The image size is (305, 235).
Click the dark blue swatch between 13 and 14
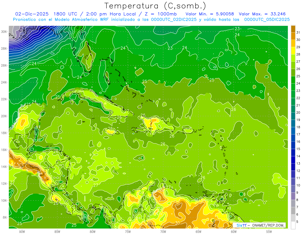(x=293, y=160)
